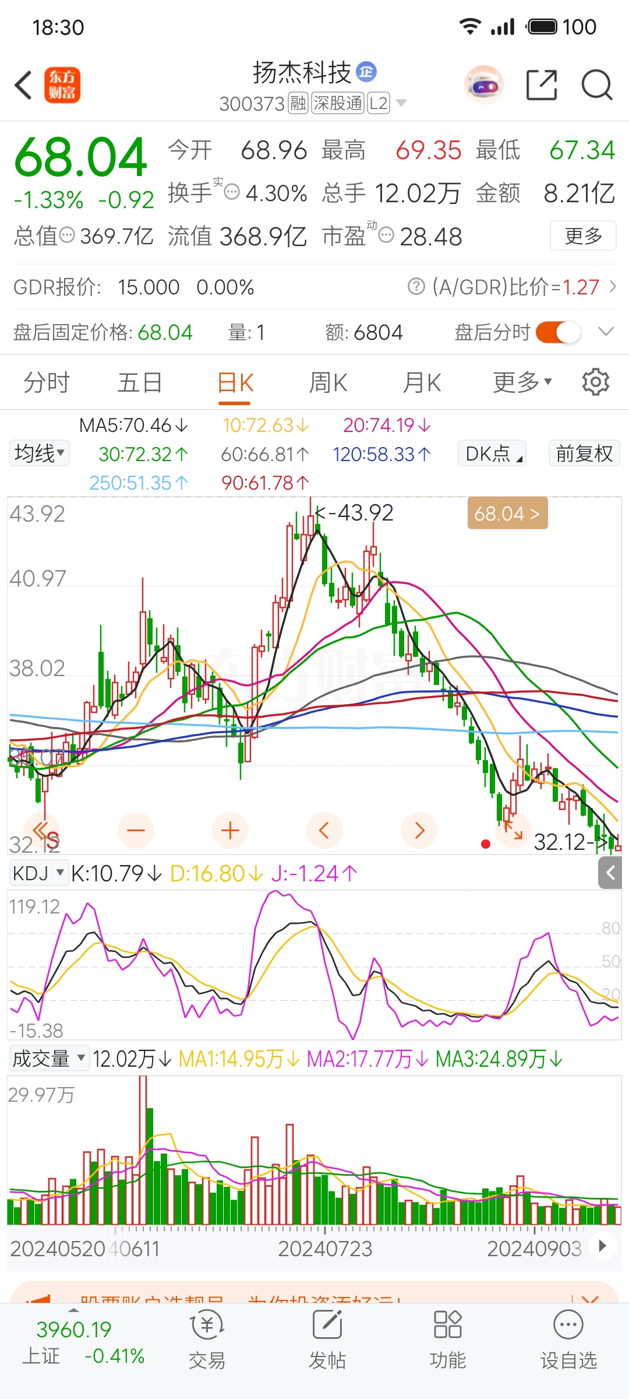This screenshot has width=629, height=1399.
Task: Tap info icon next to 总值
Action: (68, 235)
